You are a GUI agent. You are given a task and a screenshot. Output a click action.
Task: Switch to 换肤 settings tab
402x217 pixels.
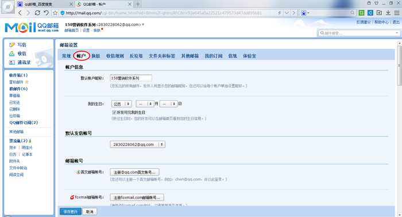96,56
